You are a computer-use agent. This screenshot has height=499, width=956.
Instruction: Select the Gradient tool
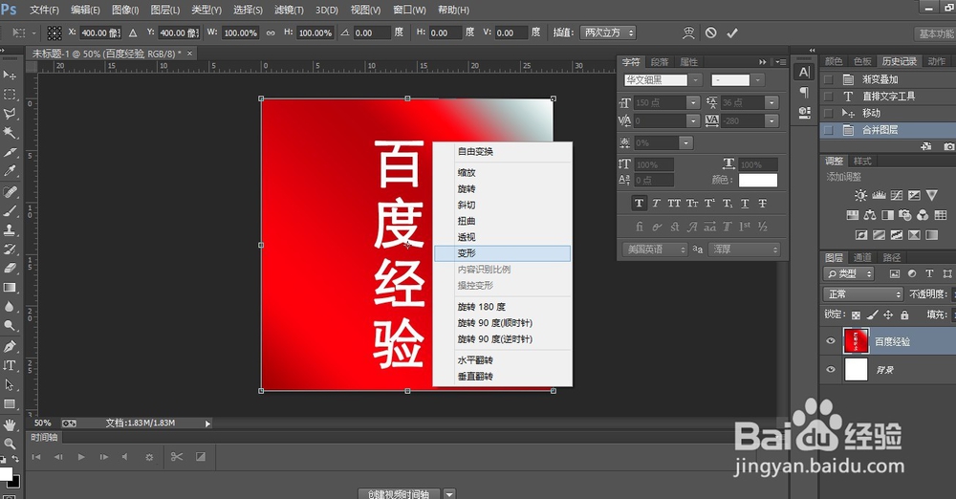10,288
